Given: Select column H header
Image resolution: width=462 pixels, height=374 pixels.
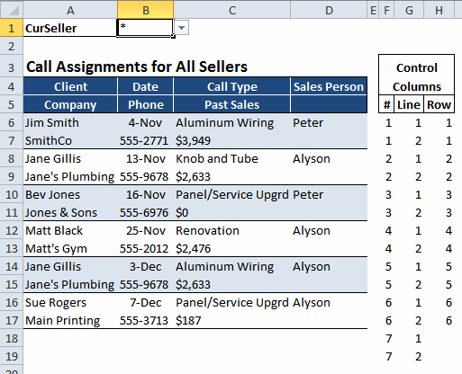Looking at the screenshot, I should [439, 10].
